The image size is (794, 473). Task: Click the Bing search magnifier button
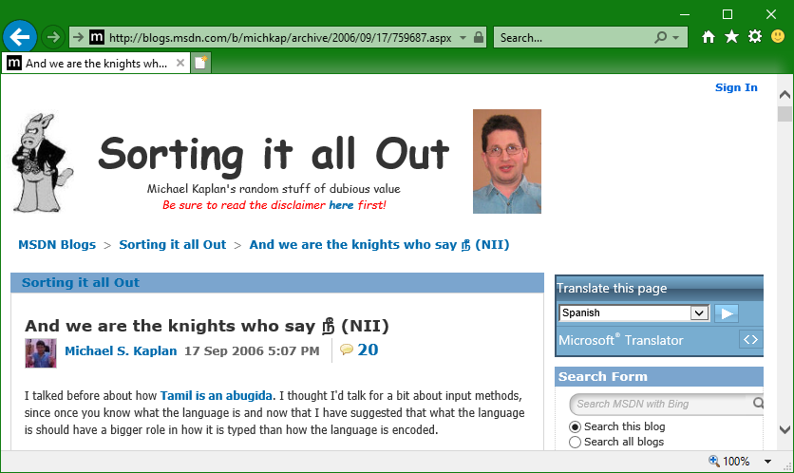758,403
